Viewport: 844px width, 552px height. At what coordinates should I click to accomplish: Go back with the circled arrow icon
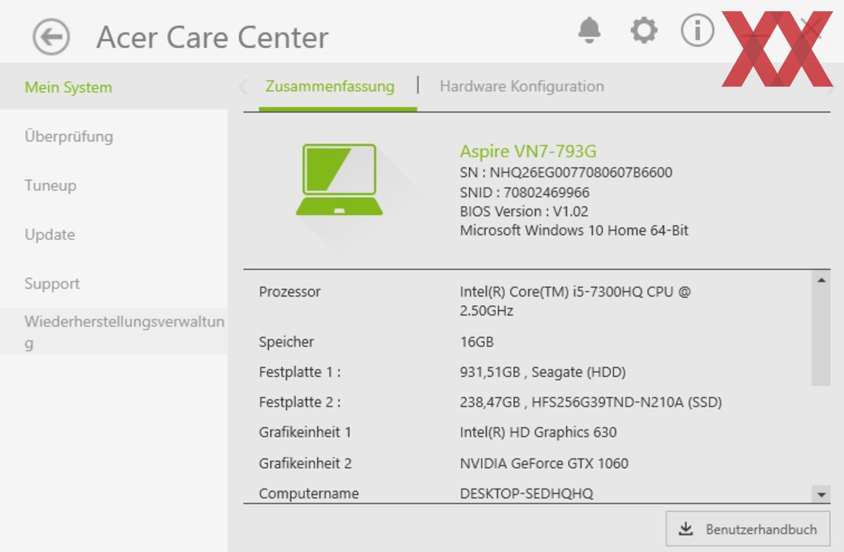(51, 37)
